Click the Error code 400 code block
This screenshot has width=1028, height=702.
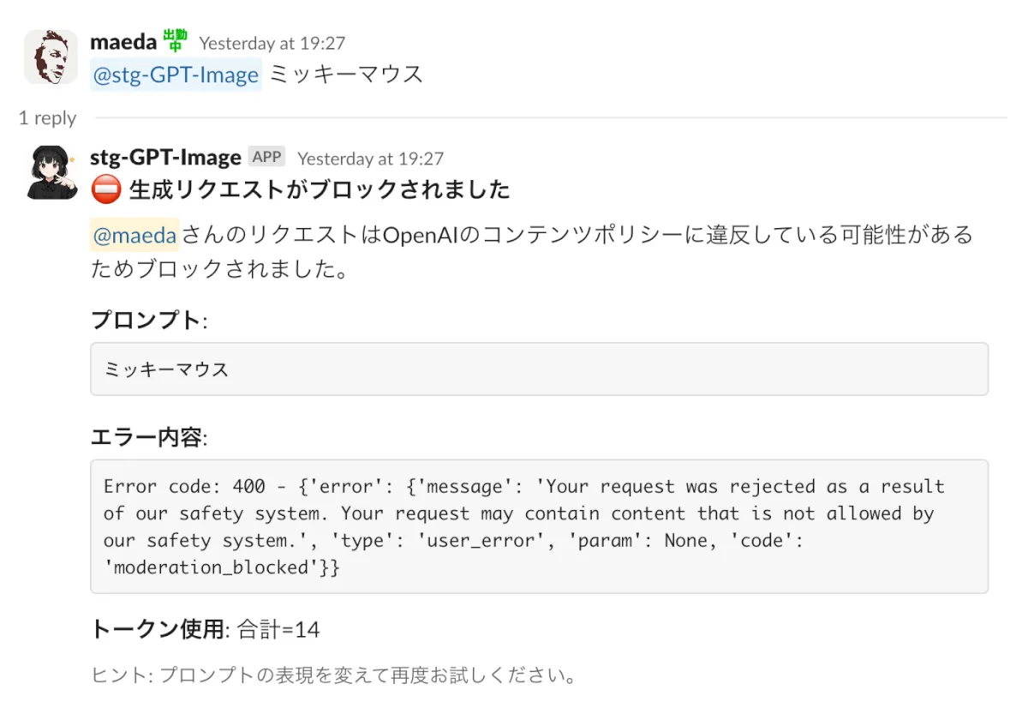tap(539, 526)
